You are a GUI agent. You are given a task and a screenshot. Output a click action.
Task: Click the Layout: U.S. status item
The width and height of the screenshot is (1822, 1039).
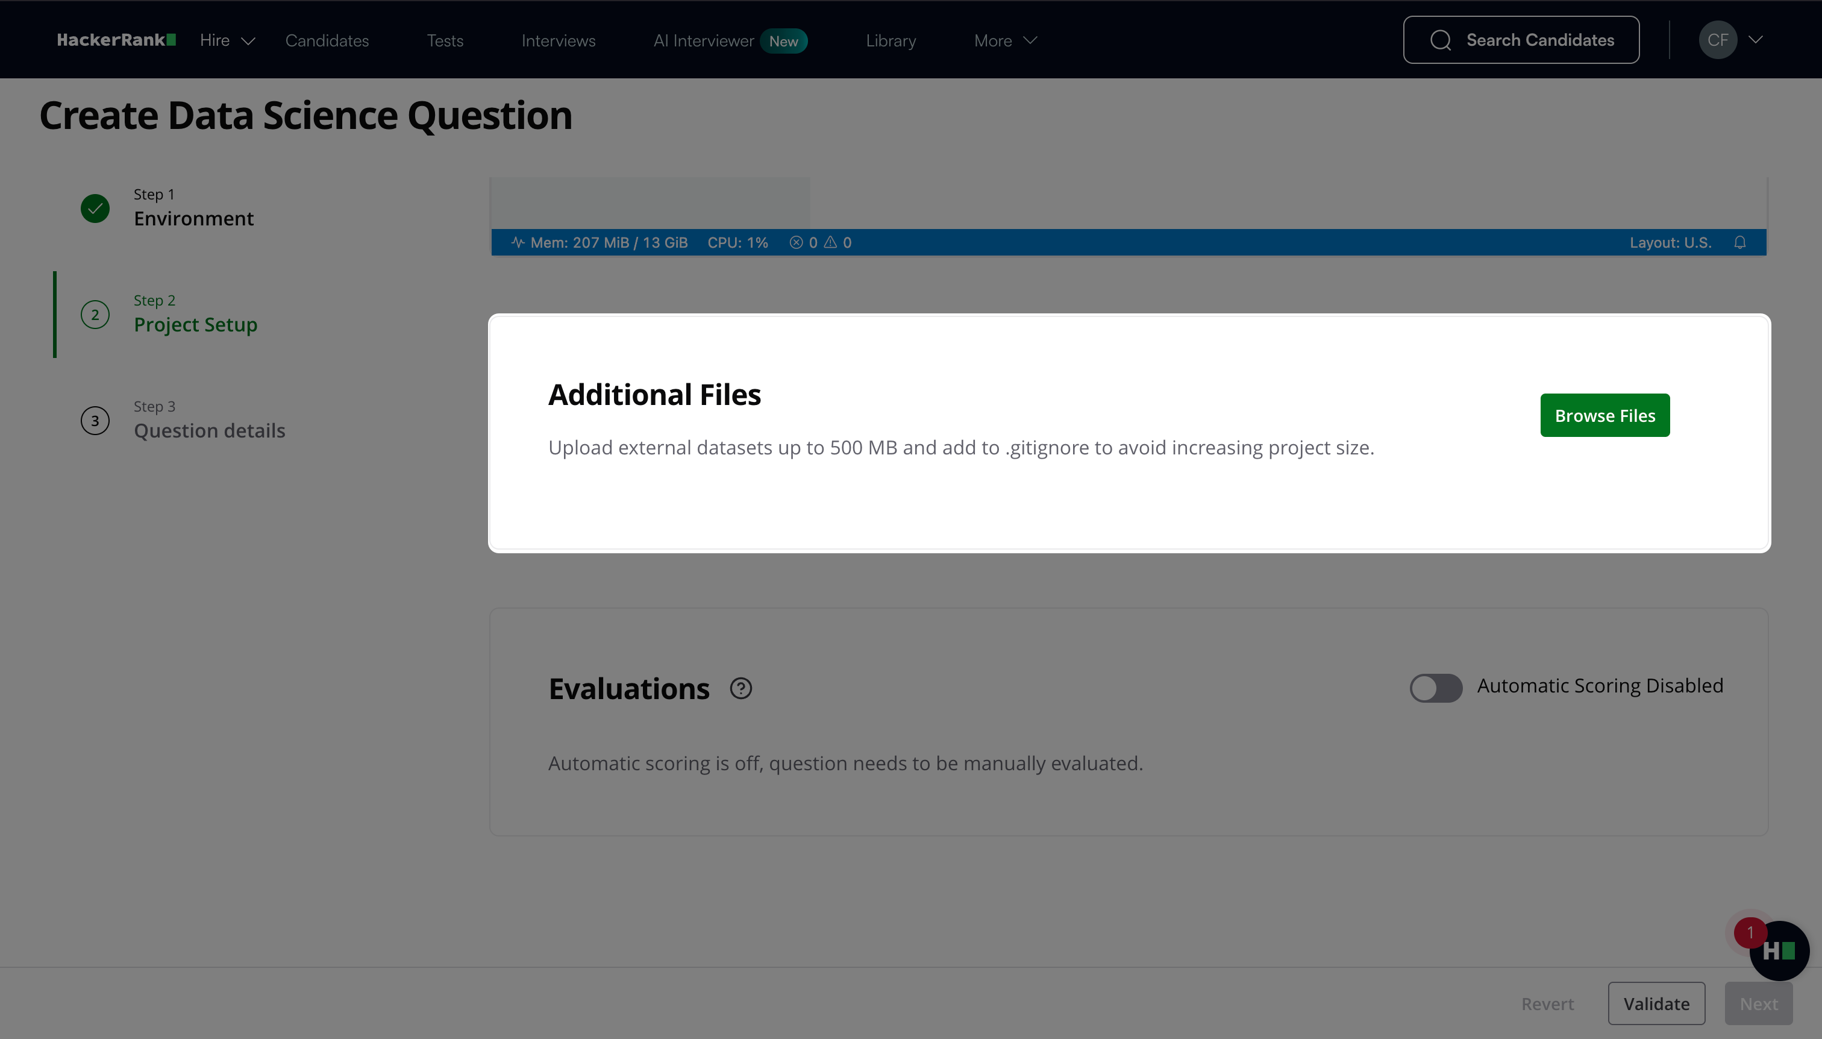[1670, 243]
